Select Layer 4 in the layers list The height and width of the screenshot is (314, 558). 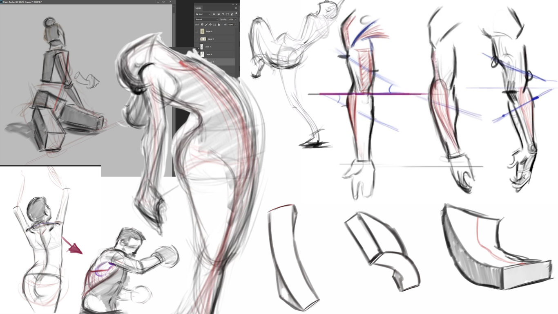[x=209, y=54]
